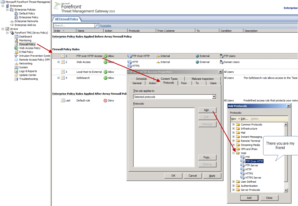The width and height of the screenshot is (298, 206).
Task: Click the Remote Access Policy (VPN) icon
Action: pos(16,59)
